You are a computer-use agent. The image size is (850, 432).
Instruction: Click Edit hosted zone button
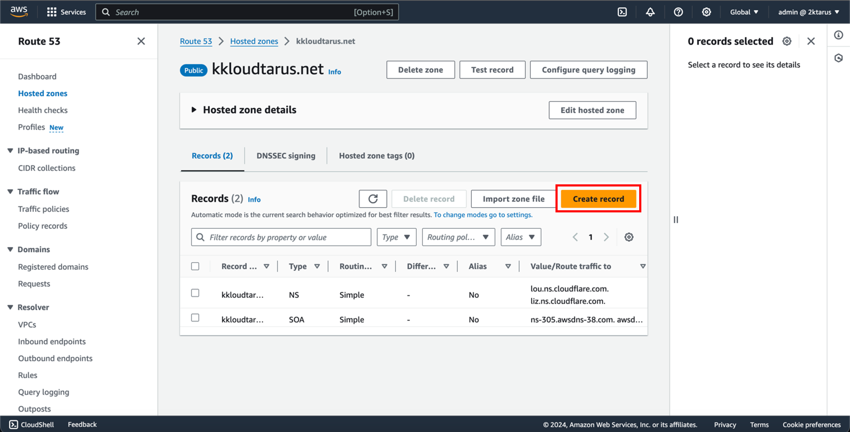pos(592,110)
